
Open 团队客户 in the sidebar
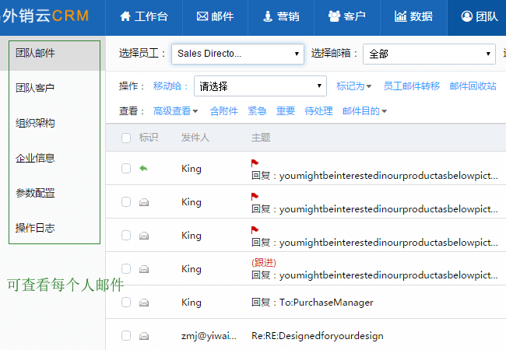[x=35, y=88]
